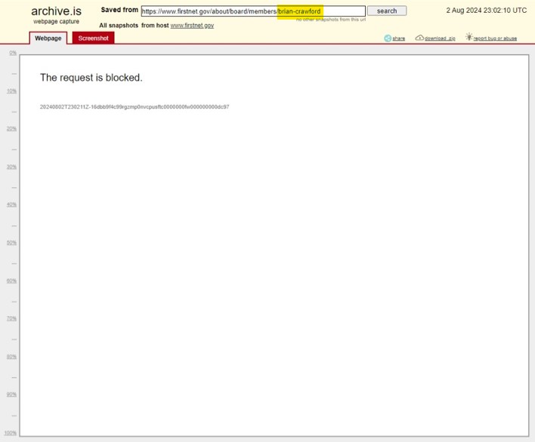Viewport: 535px width, 442px height.
Task: Jump to the 60% page marker
Action: pos(11,281)
